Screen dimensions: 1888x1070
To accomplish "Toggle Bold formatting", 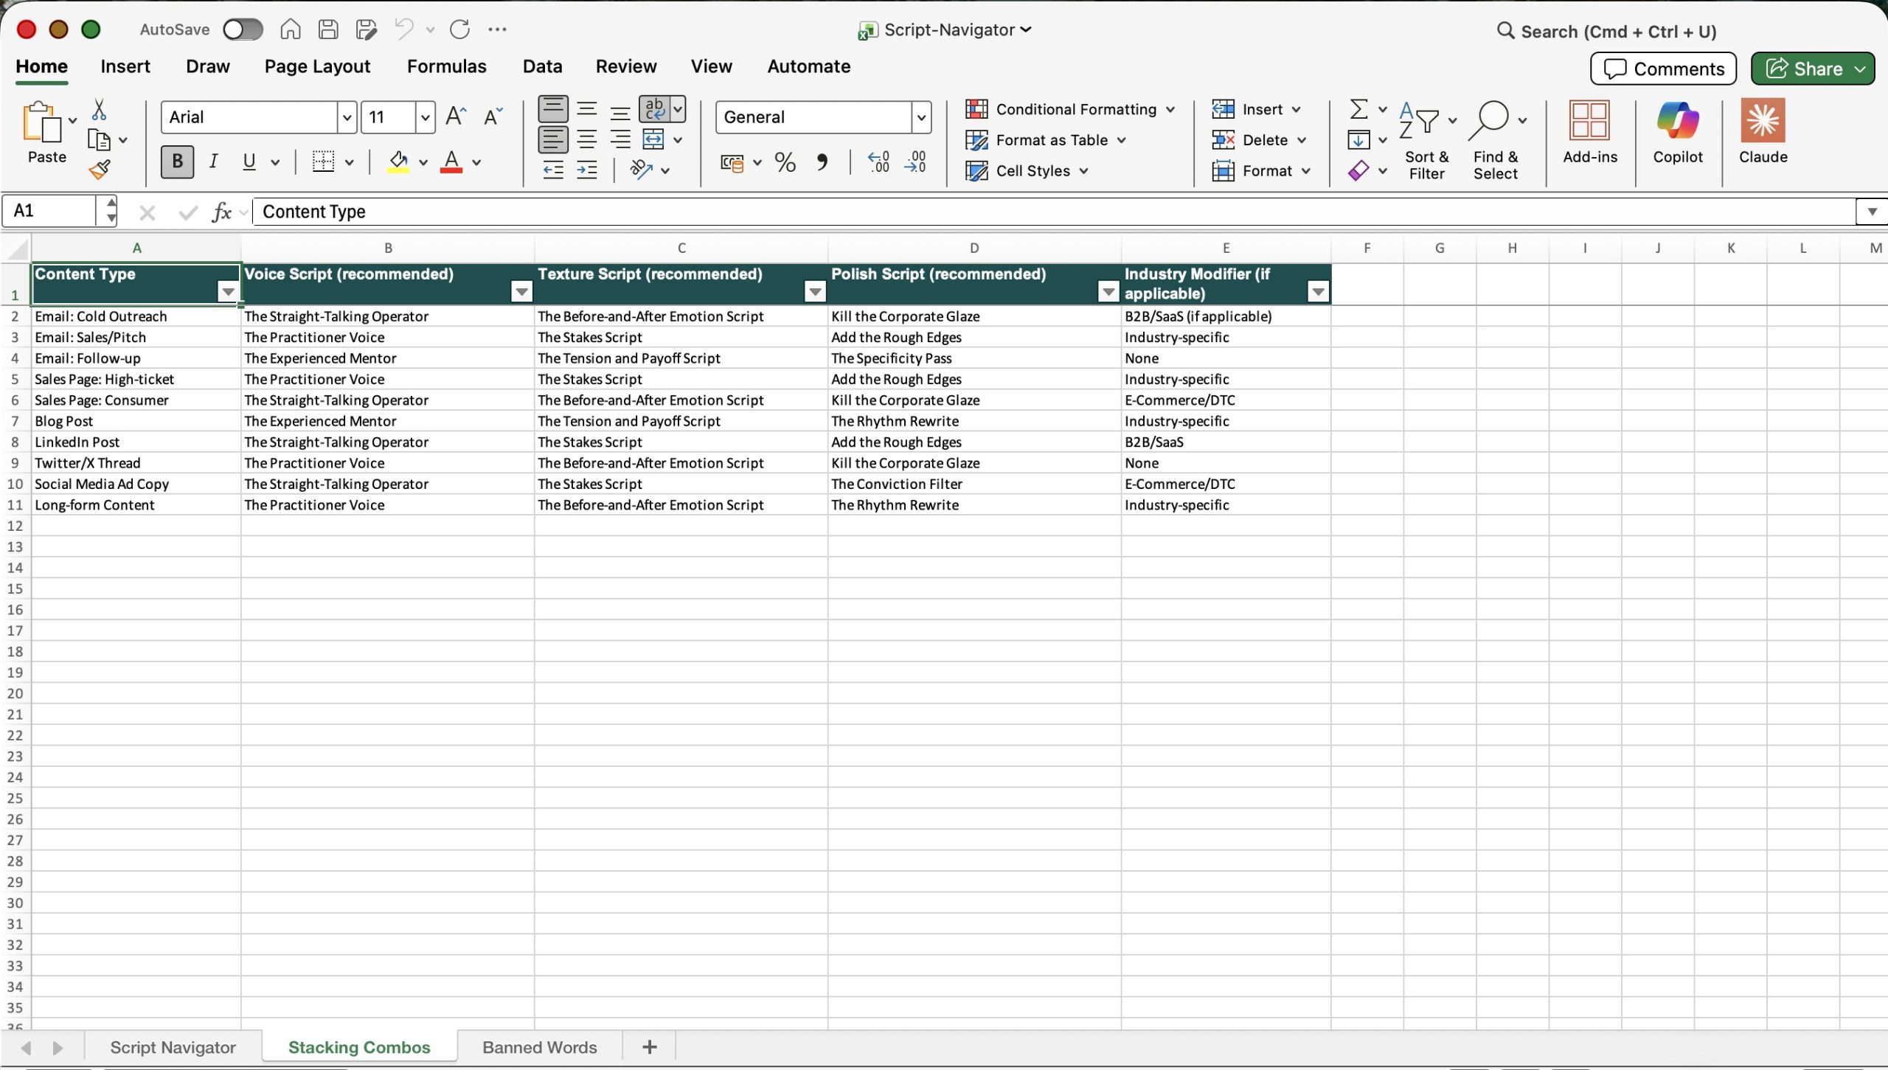I will [177, 161].
